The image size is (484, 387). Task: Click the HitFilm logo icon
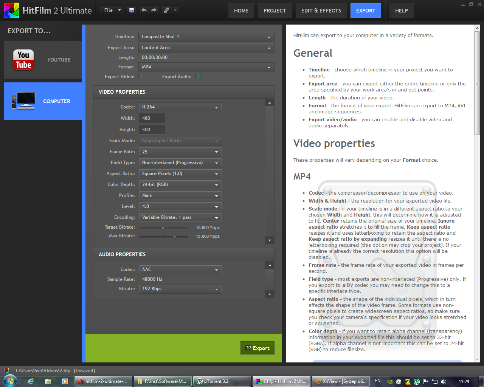pyautogui.click(x=11, y=11)
